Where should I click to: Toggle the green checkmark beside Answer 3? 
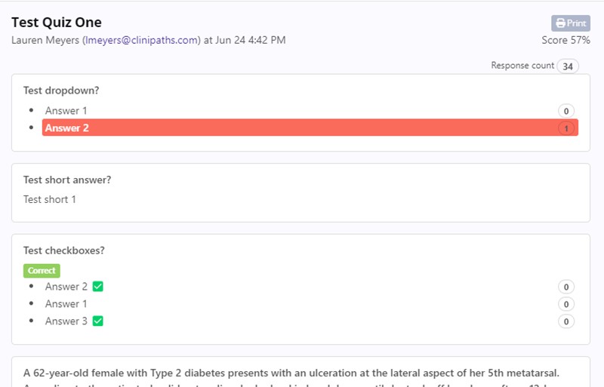[x=98, y=321]
